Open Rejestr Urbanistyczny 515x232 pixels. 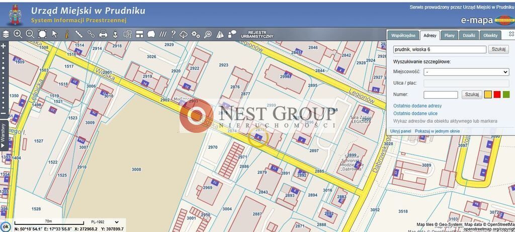[x=257, y=35]
